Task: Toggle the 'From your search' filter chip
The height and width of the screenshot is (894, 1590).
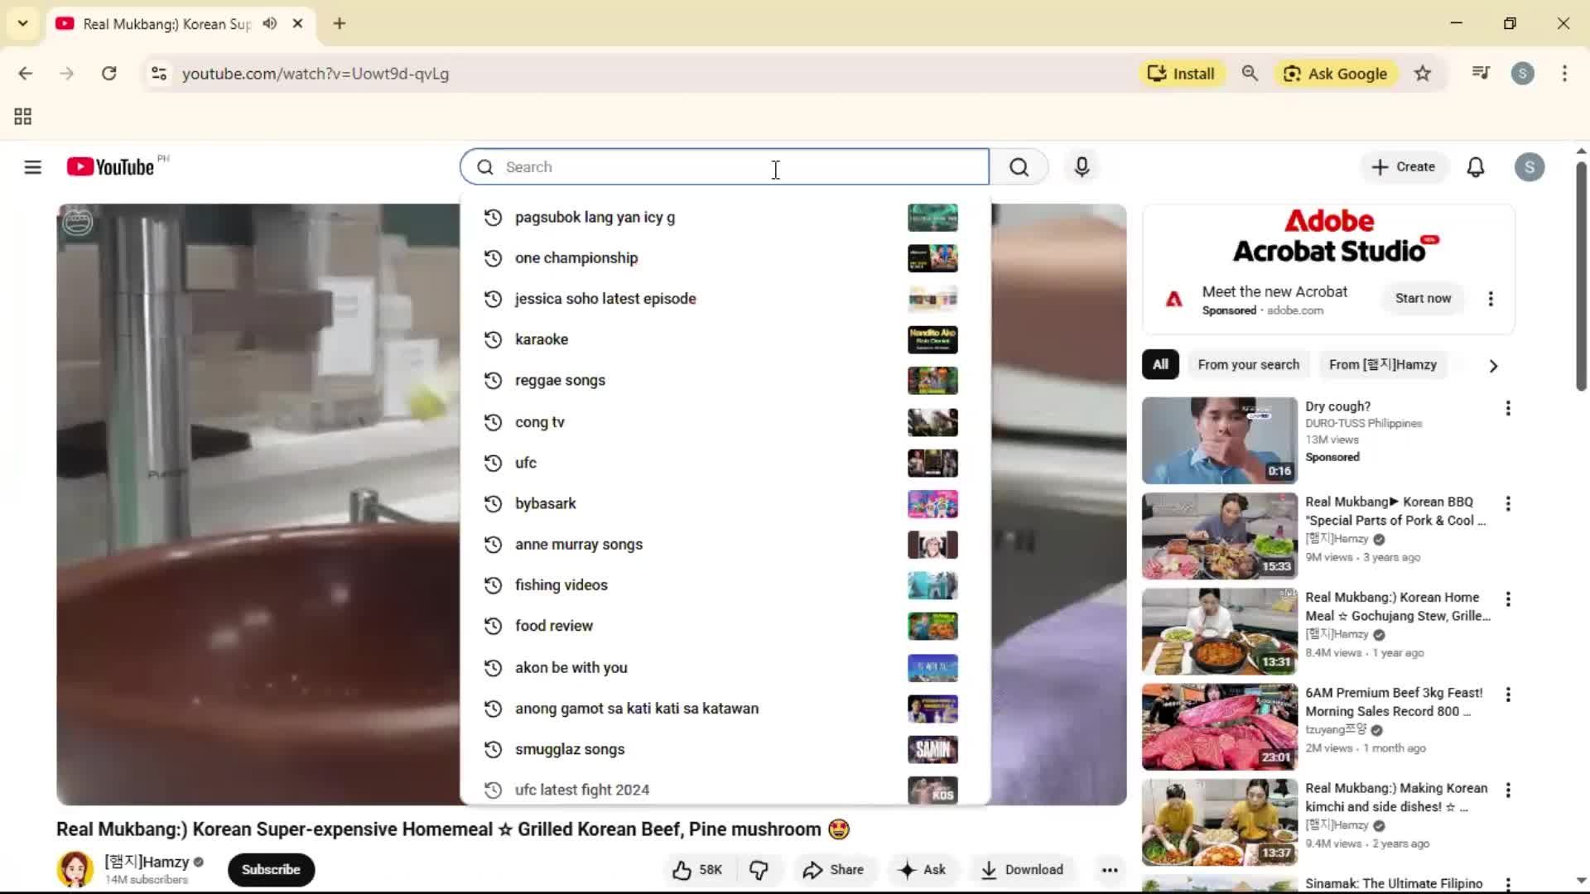Action: (1248, 364)
